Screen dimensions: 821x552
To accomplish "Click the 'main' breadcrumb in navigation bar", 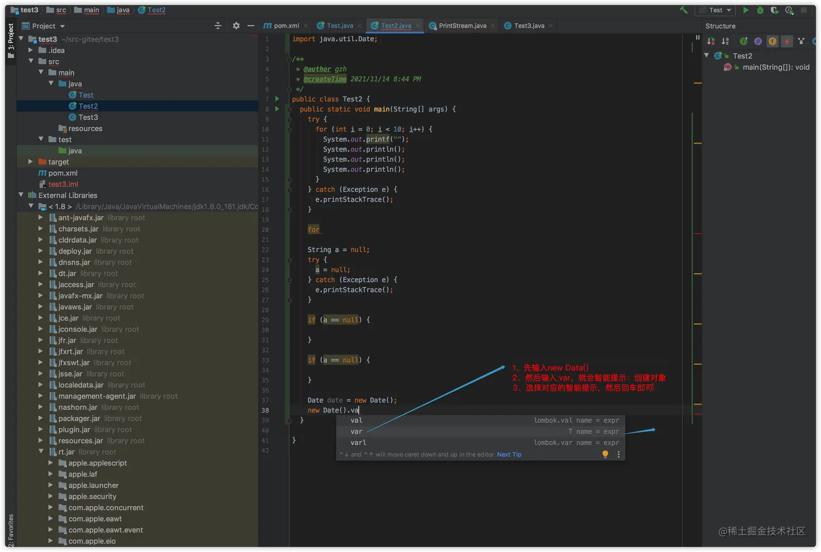I will point(87,10).
